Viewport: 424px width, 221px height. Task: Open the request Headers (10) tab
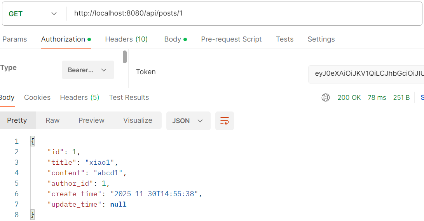pos(126,39)
